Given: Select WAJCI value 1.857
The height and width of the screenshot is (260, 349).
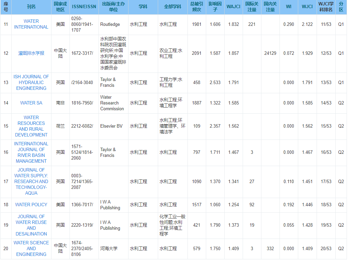Looking at the screenshot, I should point(233,53).
